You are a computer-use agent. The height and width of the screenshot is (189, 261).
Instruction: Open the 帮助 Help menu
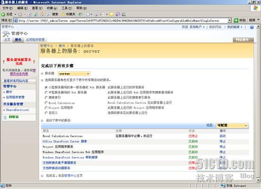point(81,8)
